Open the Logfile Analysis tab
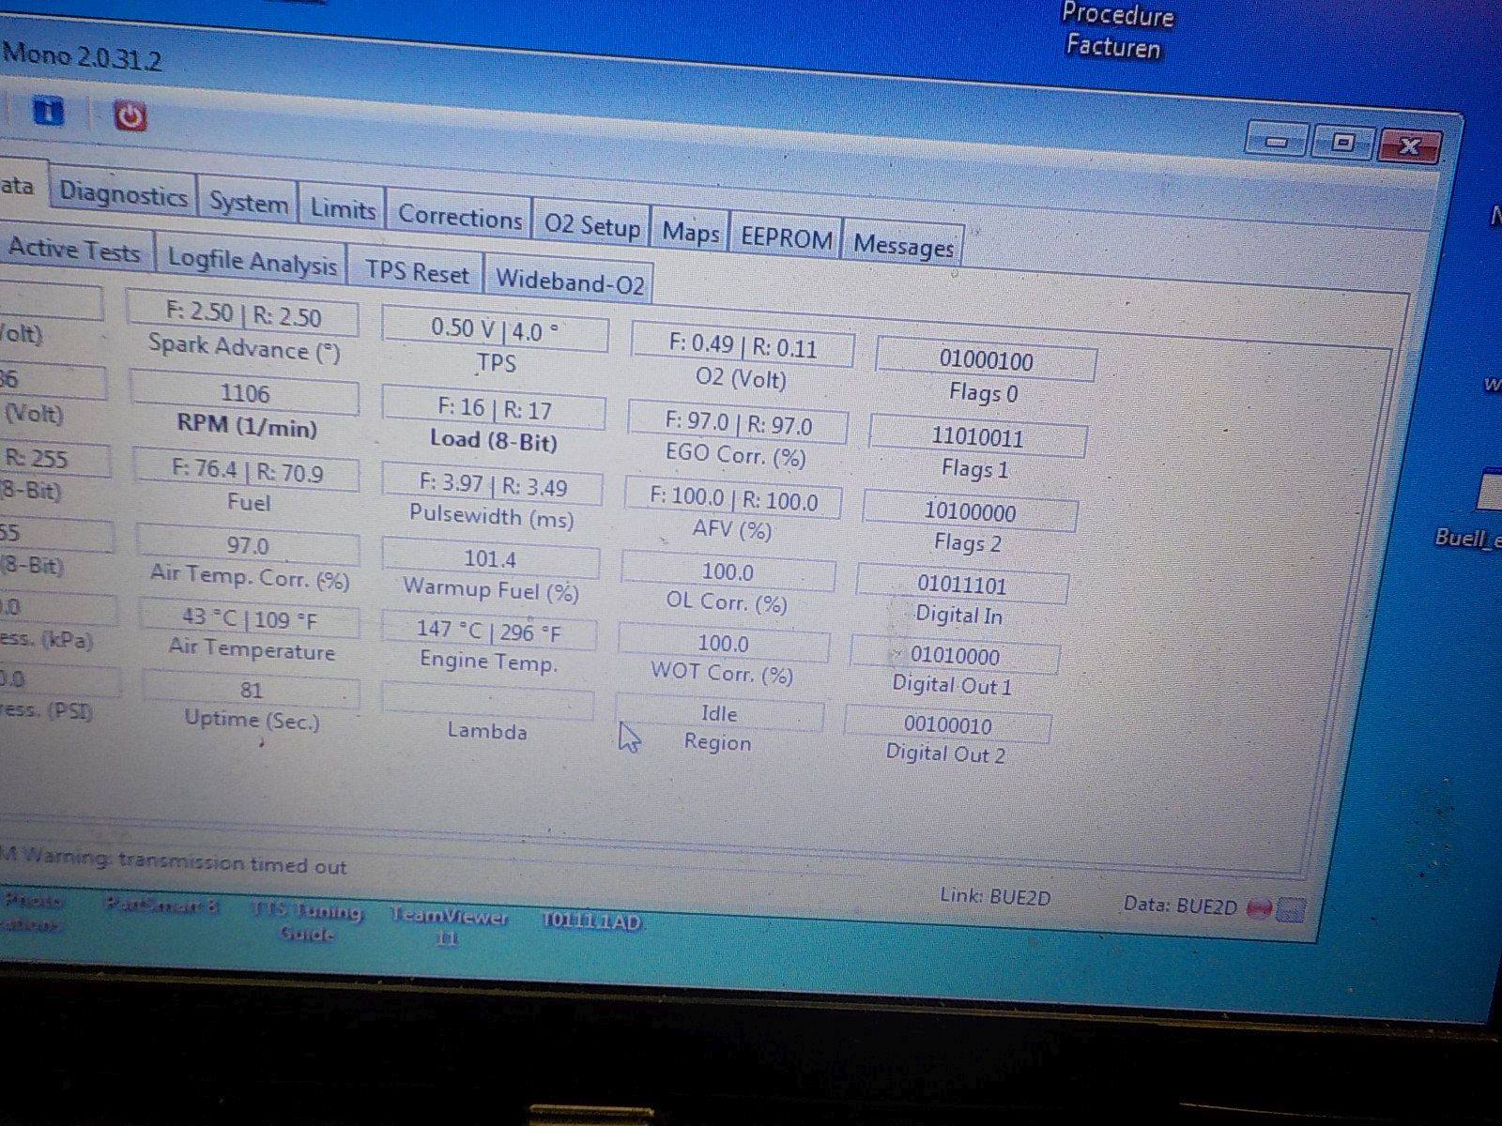The image size is (1502, 1126). click(x=252, y=263)
